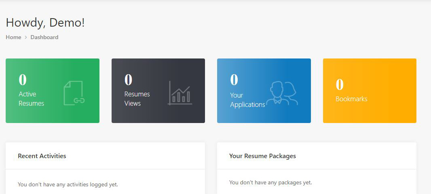Select the Dashboard breadcrumb item
The height and width of the screenshot is (194, 431).
pyautogui.click(x=44, y=37)
